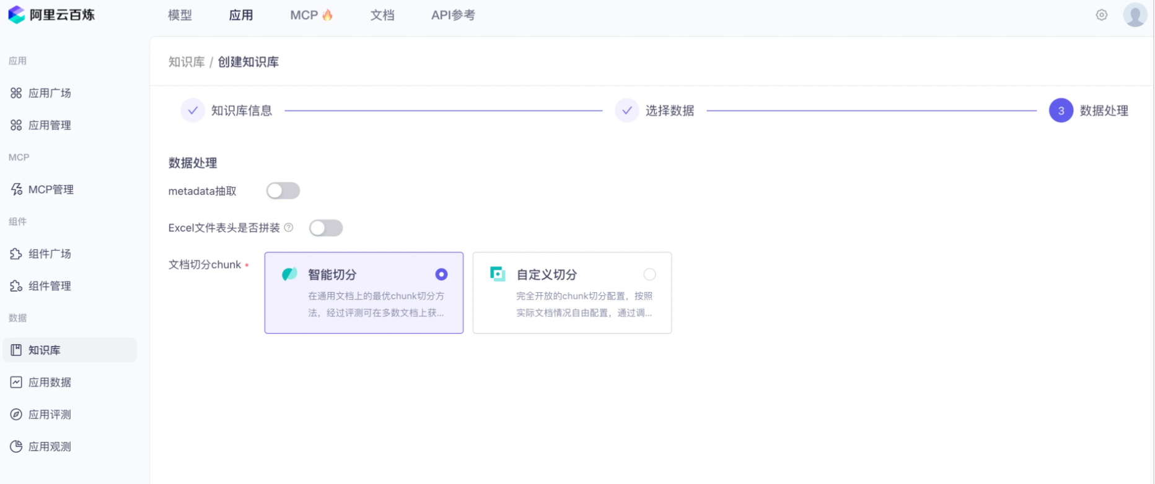Click the 组件广场 puzzle icon
Screen dimensions: 1155x484
(16, 254)
